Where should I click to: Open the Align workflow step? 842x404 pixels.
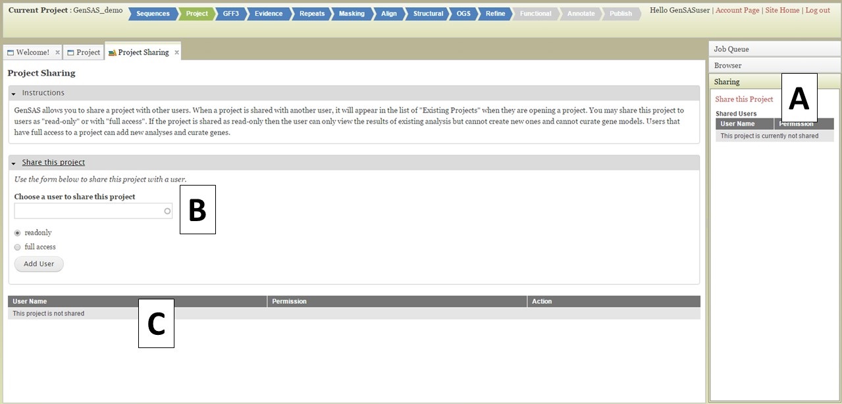click(x=389, y=14)
